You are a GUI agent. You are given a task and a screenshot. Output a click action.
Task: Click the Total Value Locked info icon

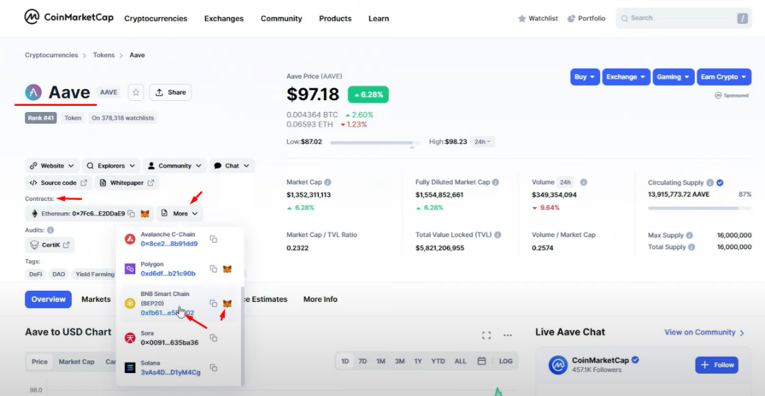click(x=498, y=235)
